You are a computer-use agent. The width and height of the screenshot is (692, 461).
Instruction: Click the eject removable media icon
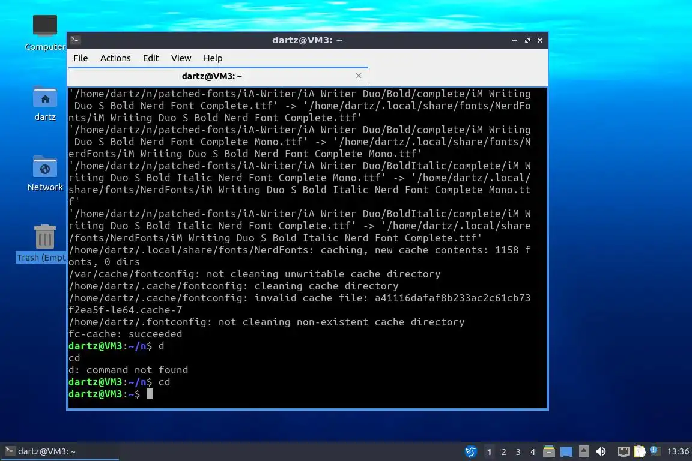pos(583,451)
